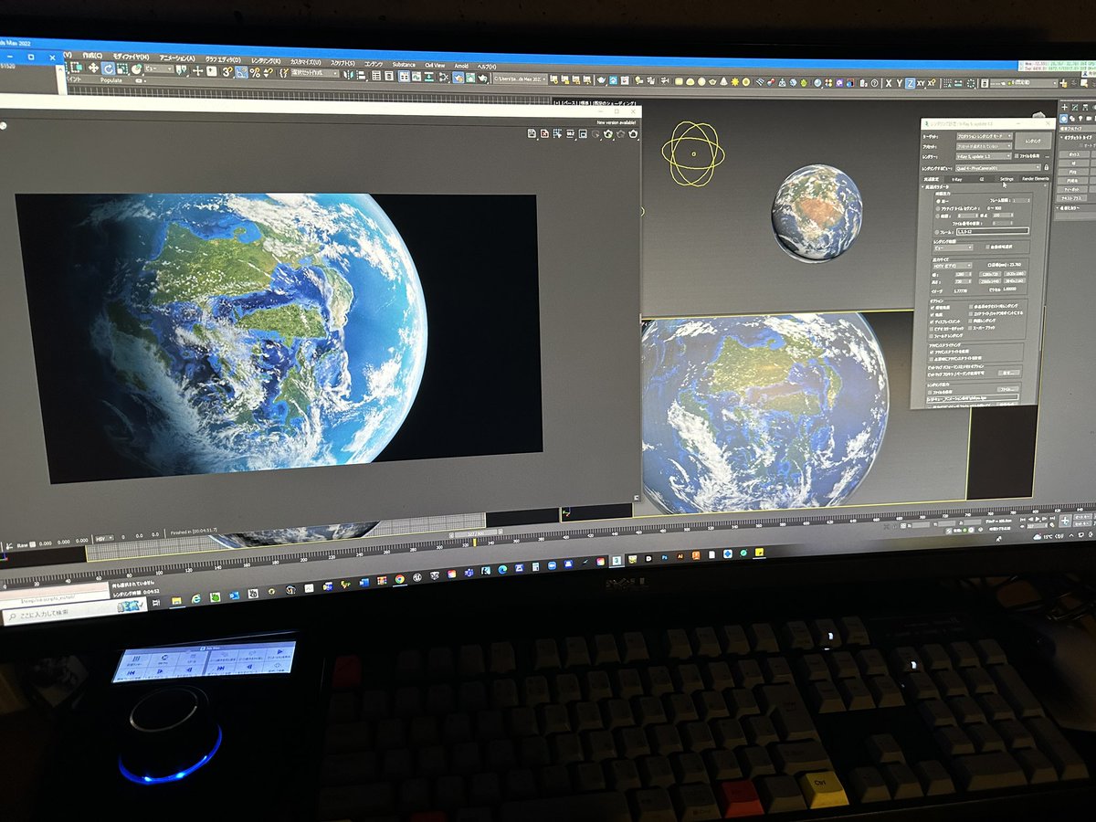Toggle ファイルを保存 checkbox beside renderer
Viewport: 1096px width, 822px height.
pyautogui.click(x=1017, y=156)
